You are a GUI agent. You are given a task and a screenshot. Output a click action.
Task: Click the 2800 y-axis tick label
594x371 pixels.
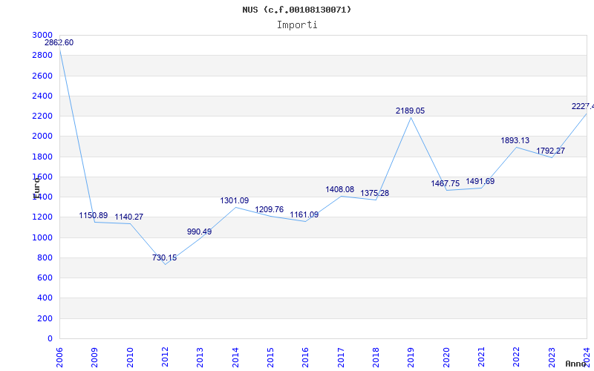[42, 55]
